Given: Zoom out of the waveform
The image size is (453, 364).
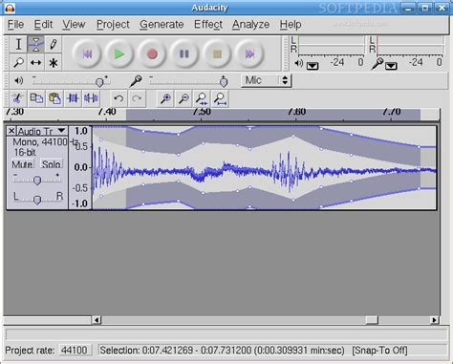Looking at the screenshot, I should [183, 98].
